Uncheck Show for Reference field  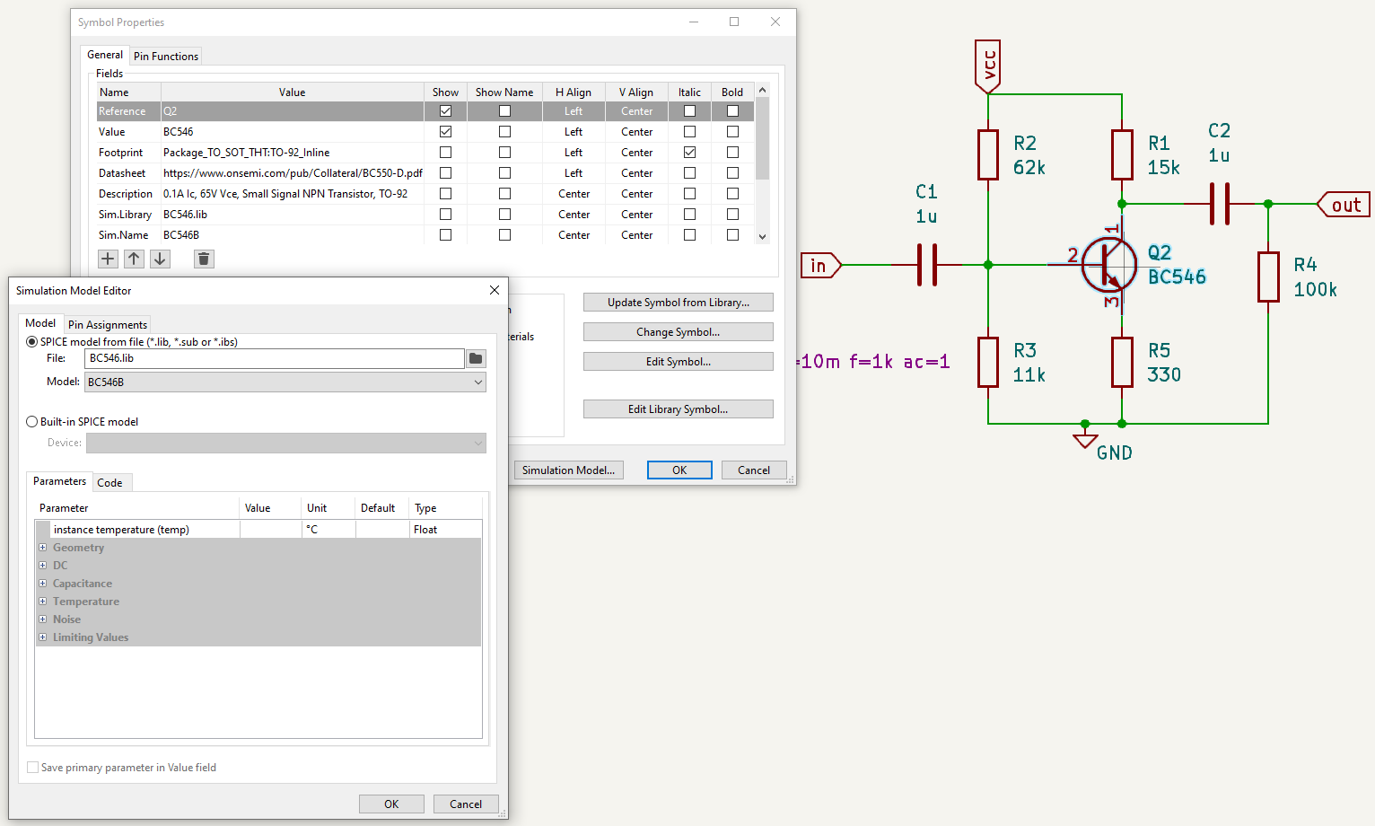(445, 111)
